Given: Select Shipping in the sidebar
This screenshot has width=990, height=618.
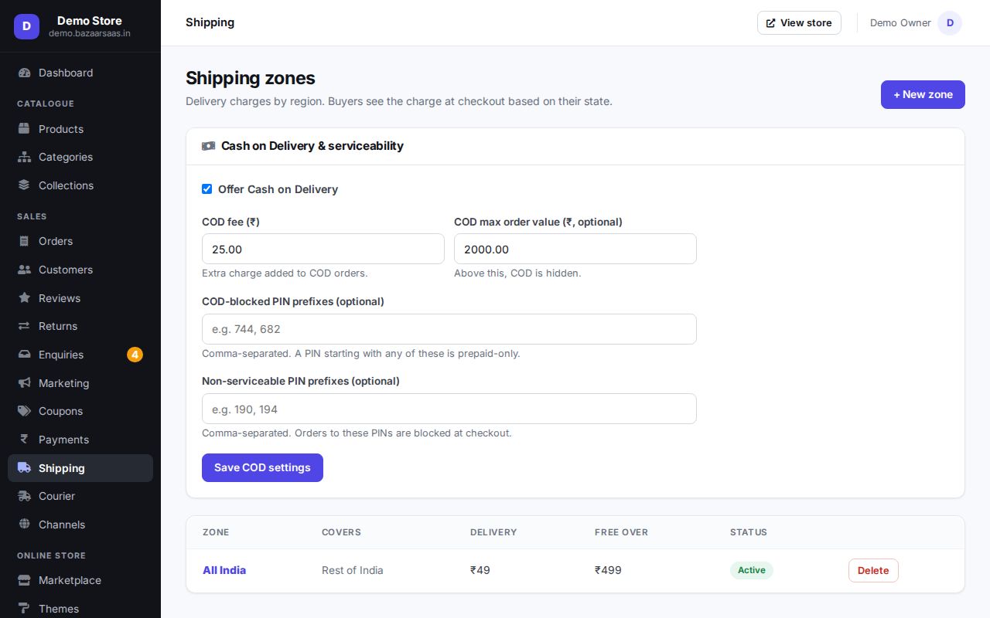Looking at the screenshot, I should pos(80,468).
